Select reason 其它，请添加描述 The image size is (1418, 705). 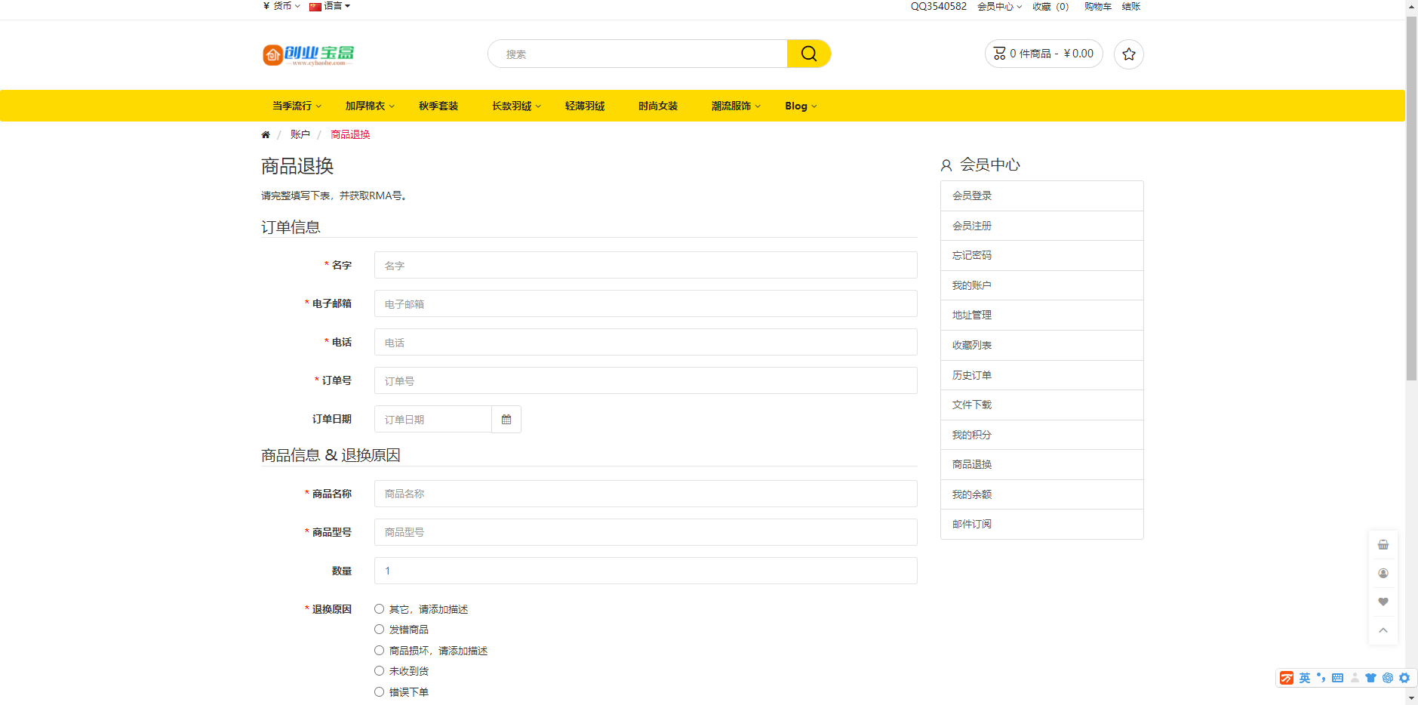pyautogui.click(x=379, y=608)
